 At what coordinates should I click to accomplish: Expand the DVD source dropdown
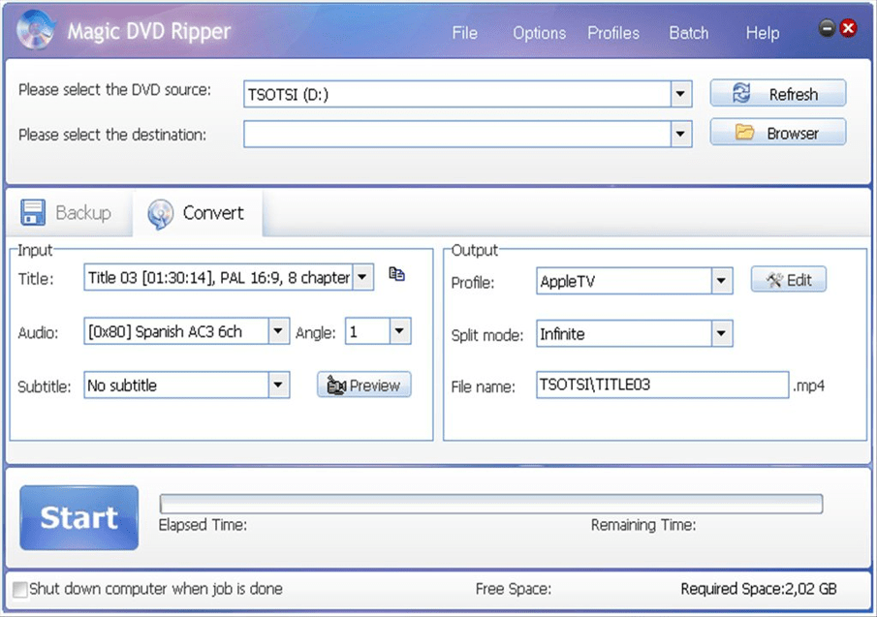click(x=681, y=95)
